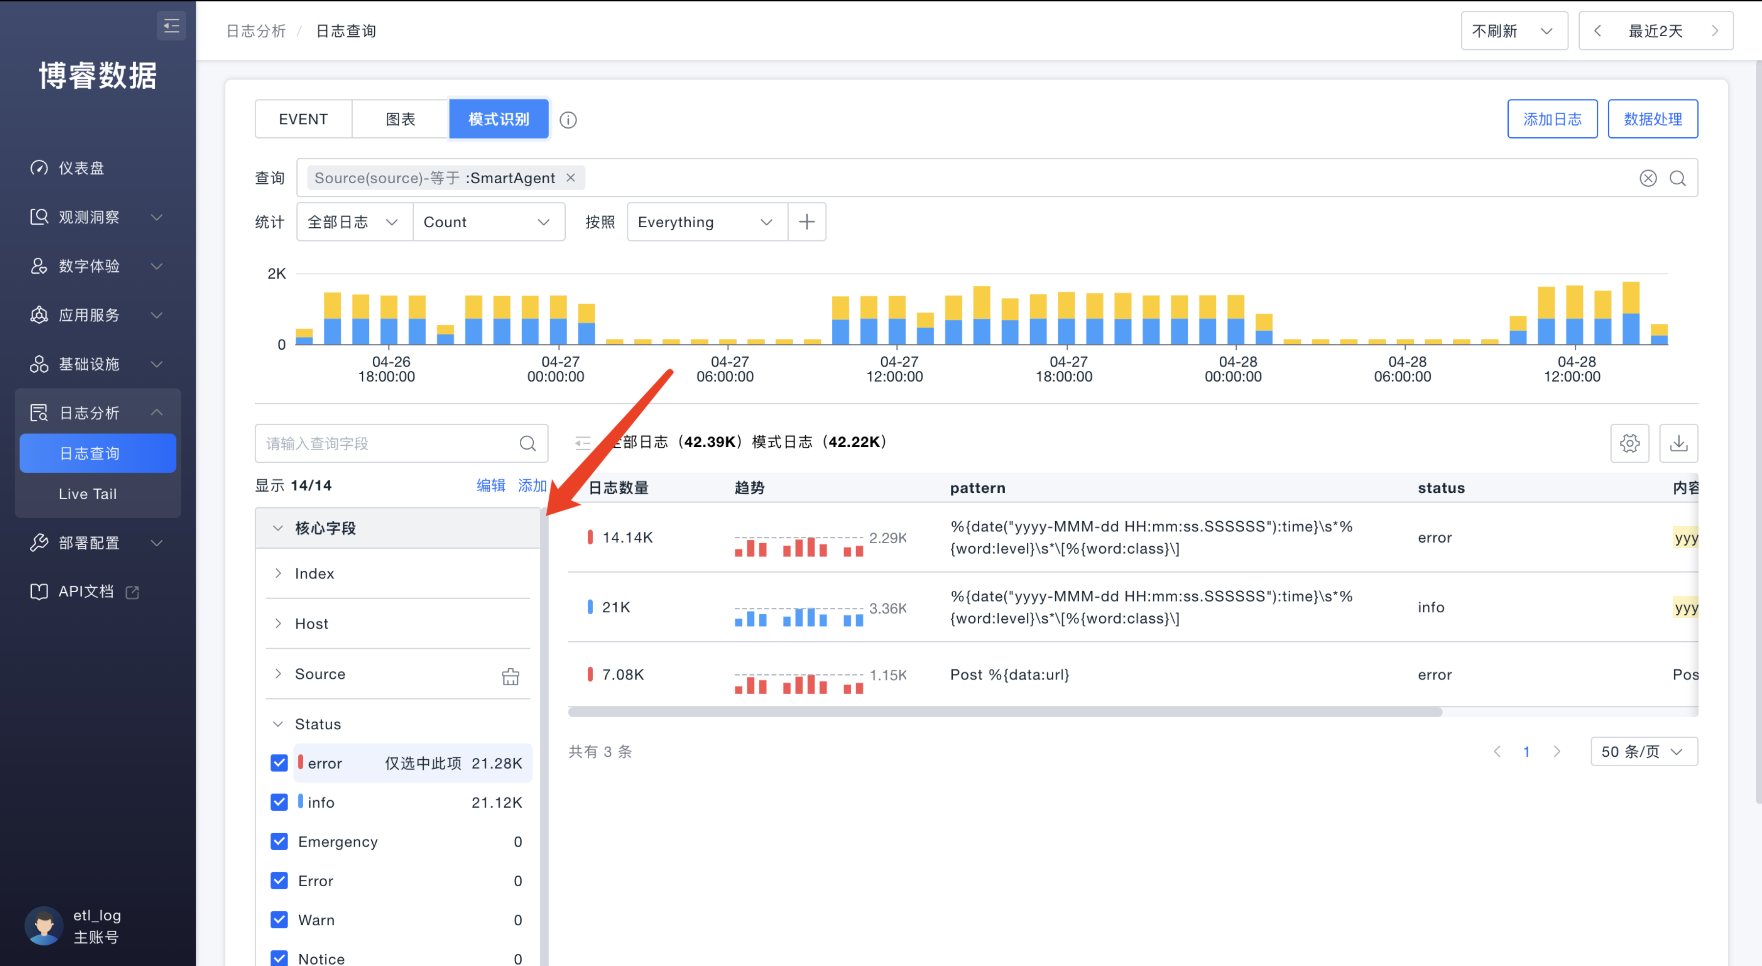Click the 编辑 link above fields

pos(490,485)
